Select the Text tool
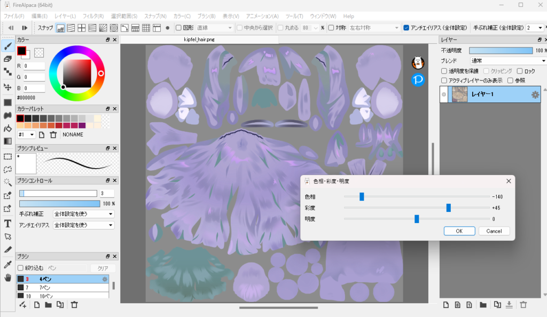Screen dimensions: 547x317 7,224
